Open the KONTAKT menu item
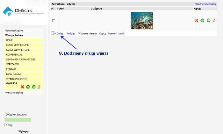This screenshot has height=134, width=223. click(x=24, y=69)
